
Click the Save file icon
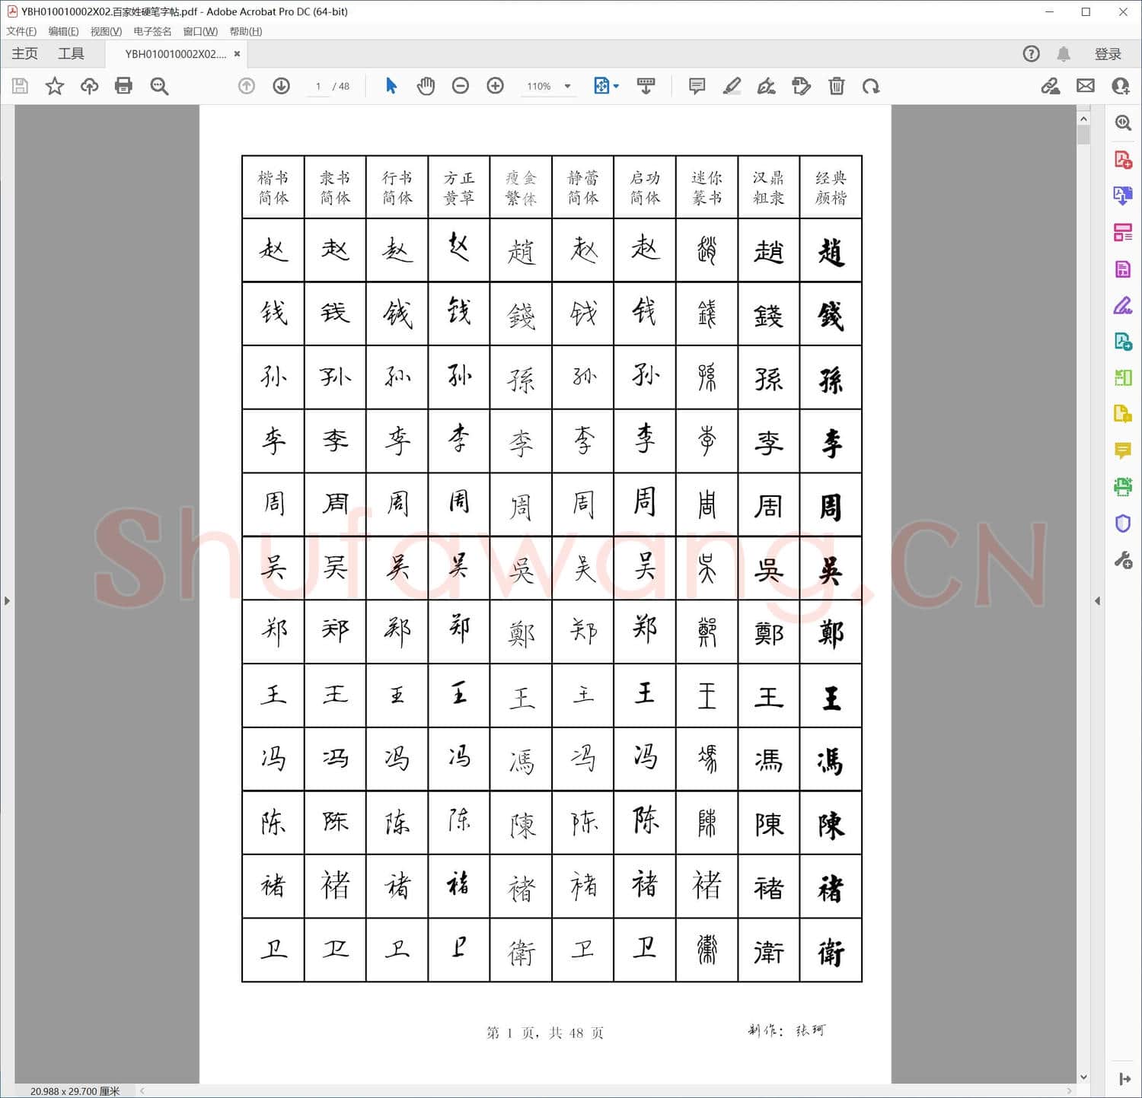[21, 86]
